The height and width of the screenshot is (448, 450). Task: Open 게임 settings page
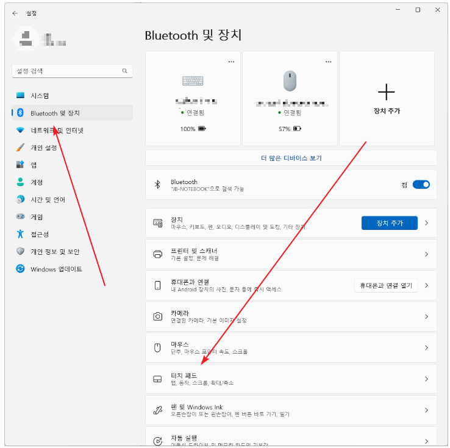[x=72, y=216]
